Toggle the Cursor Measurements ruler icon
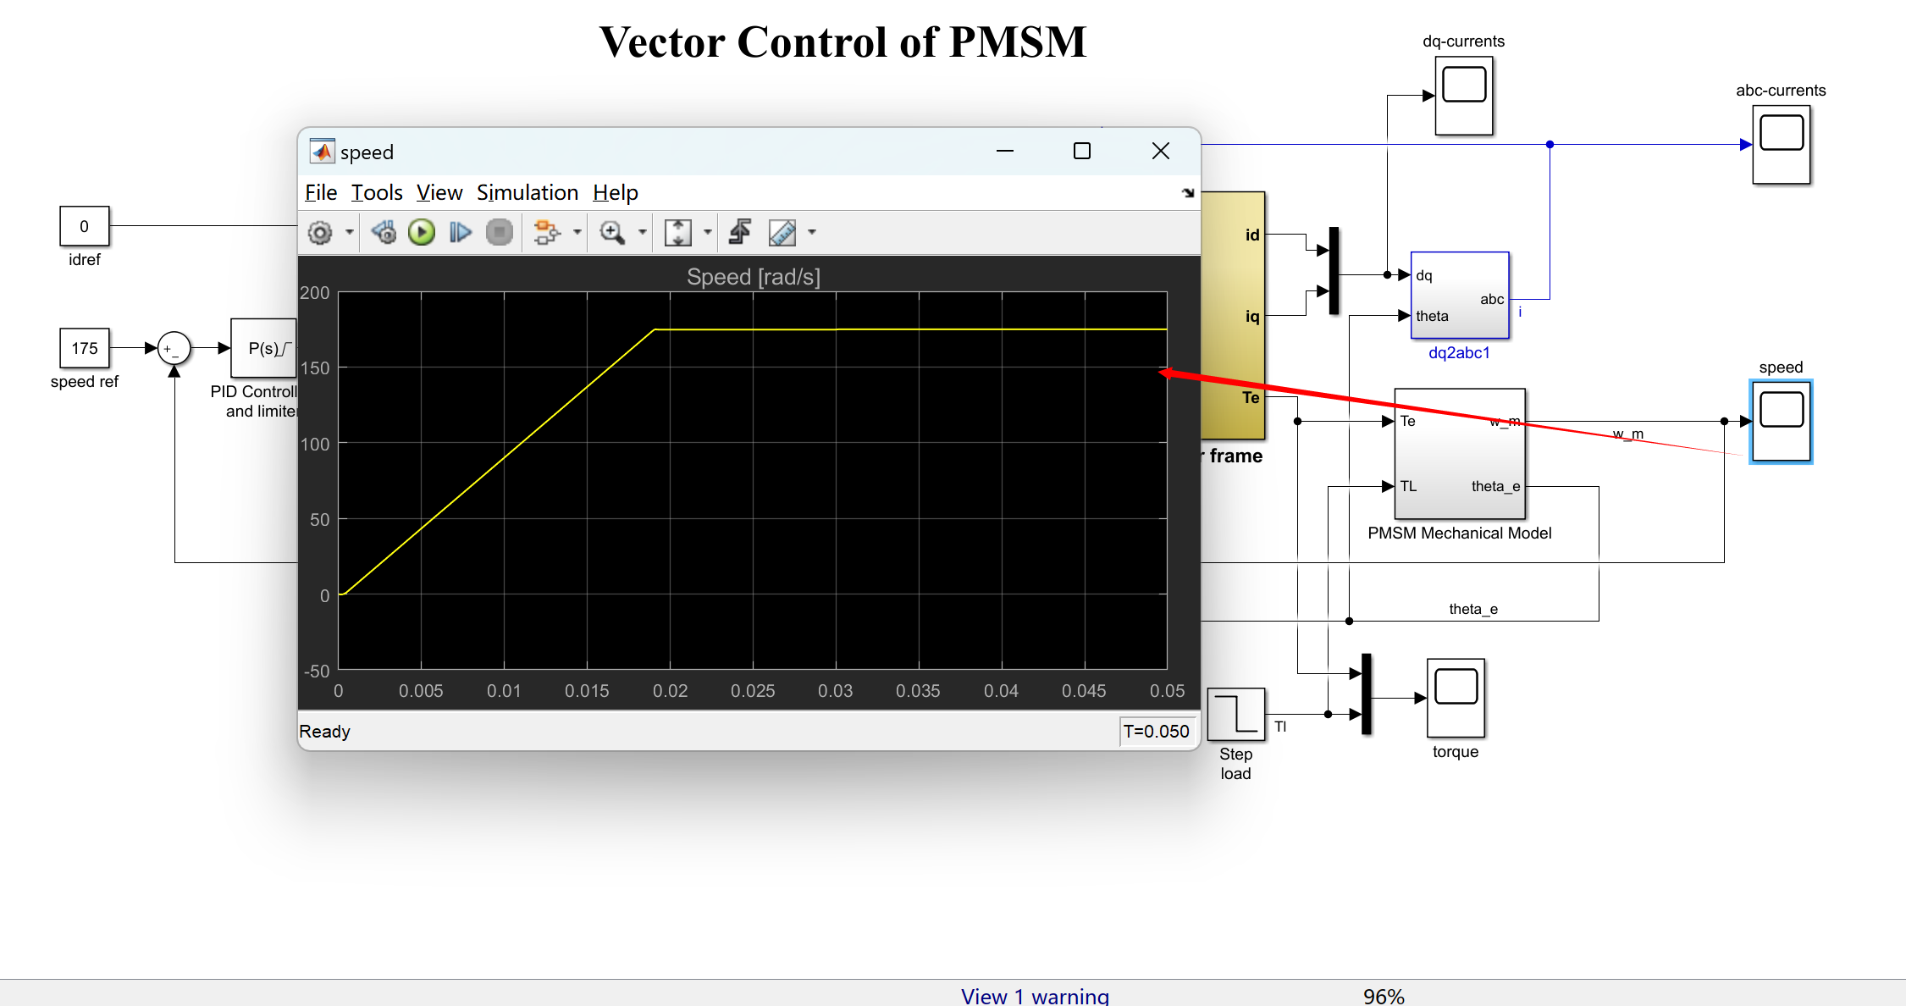 [x=782, y=233]
